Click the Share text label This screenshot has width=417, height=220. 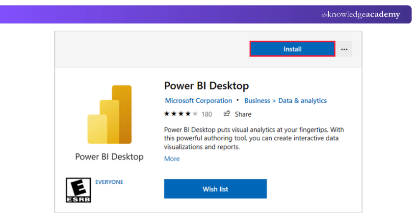point(243,114)
